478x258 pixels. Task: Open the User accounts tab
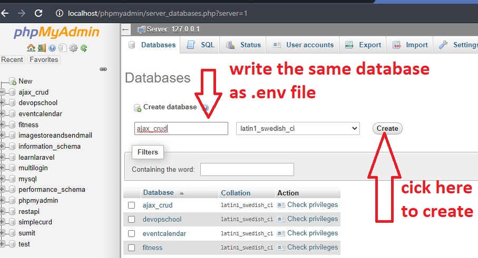click(x=304, y=45)
